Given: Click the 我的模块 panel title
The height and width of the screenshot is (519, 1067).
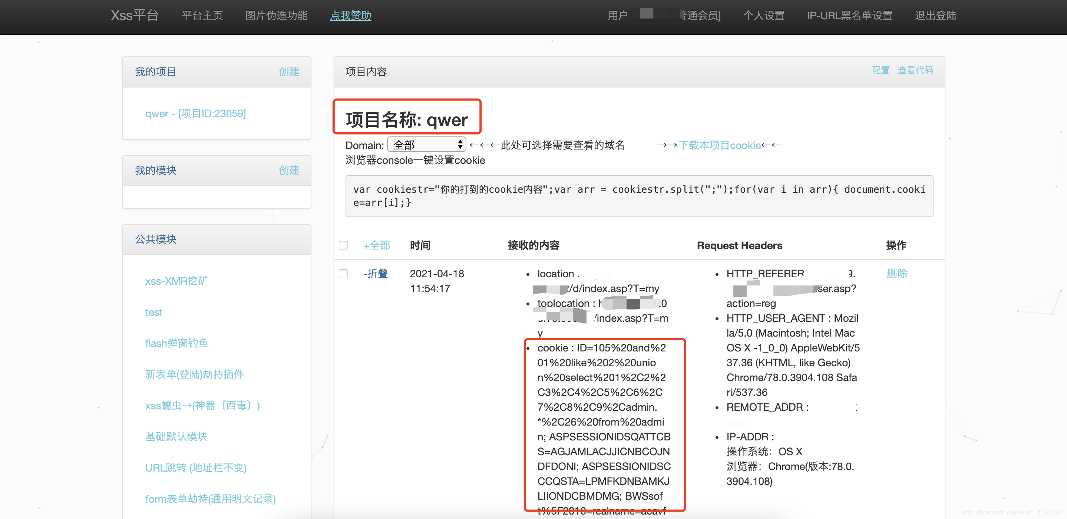Looking at the screenshot, I should 155,170.
